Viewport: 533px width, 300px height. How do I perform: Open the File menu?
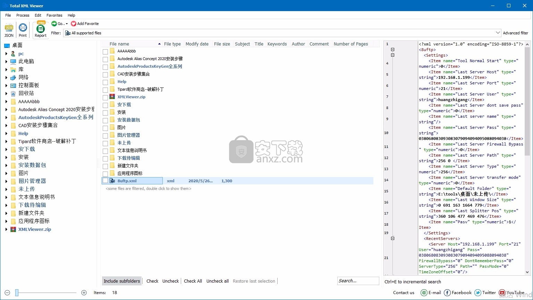[8, 15]
